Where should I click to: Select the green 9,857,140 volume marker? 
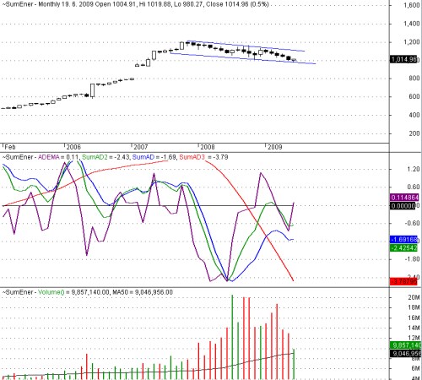406,345
